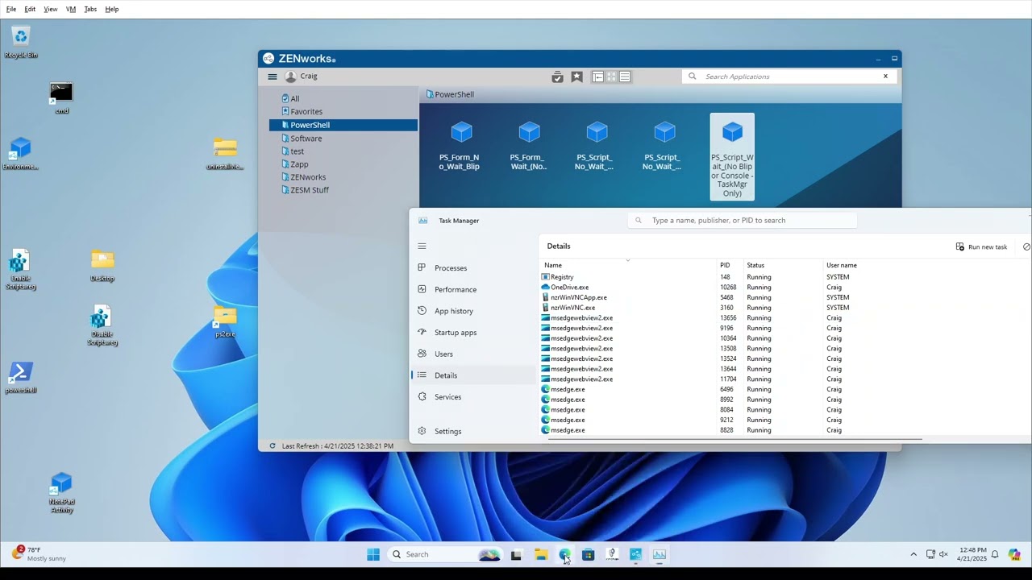Open the VM menu in top menu bar
Viewport: 1032px width, 580px height.
click(71, 9)
